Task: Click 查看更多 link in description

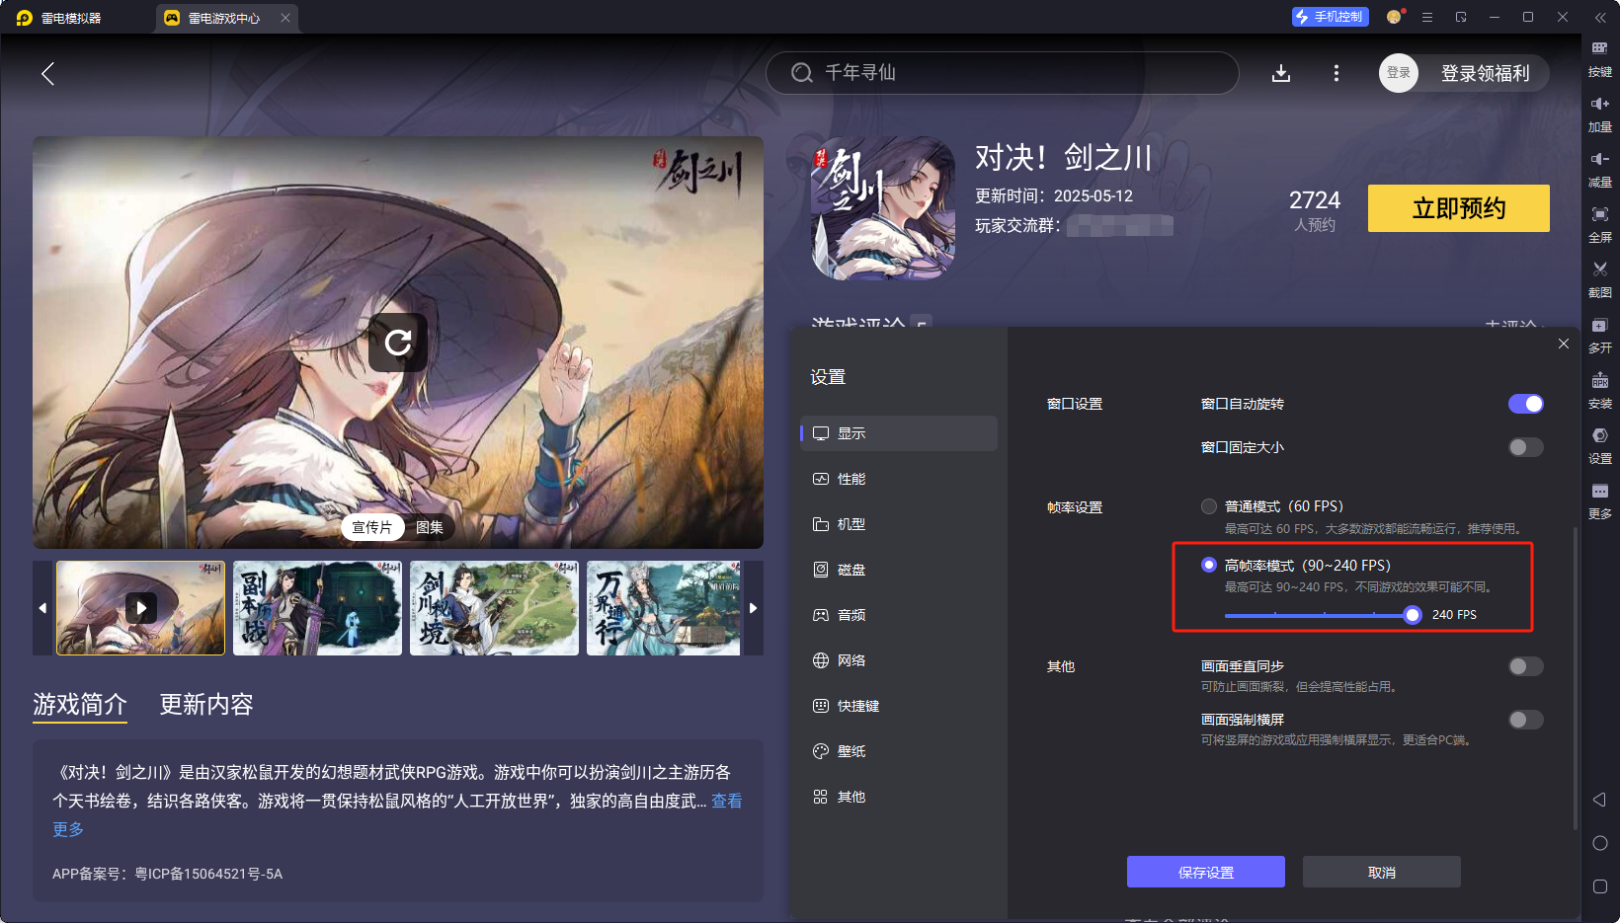Action: pos(727,801)
